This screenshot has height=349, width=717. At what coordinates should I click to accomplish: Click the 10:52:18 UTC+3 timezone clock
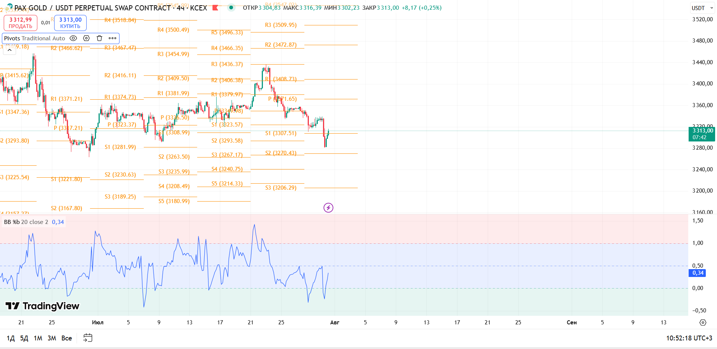point(689,338)
